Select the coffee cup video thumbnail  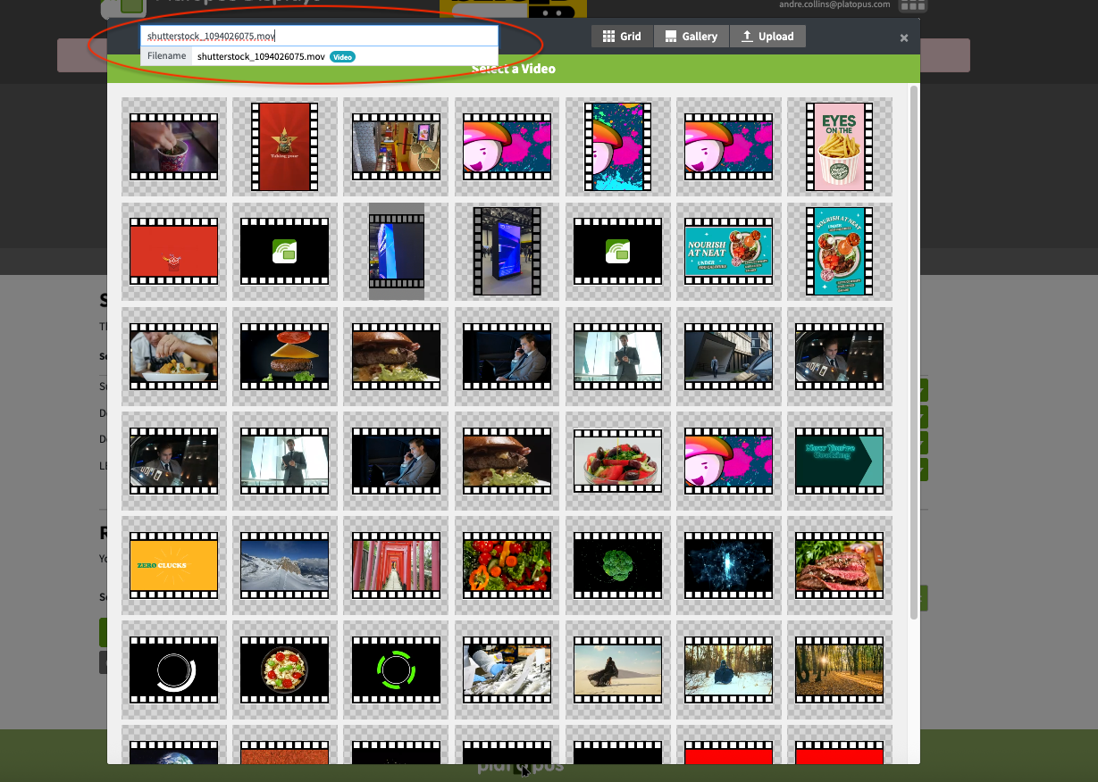[x=174, y=146]
